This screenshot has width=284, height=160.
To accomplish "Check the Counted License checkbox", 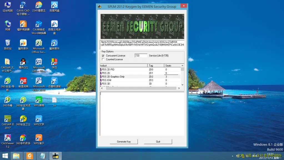I will tap(103, 59).
